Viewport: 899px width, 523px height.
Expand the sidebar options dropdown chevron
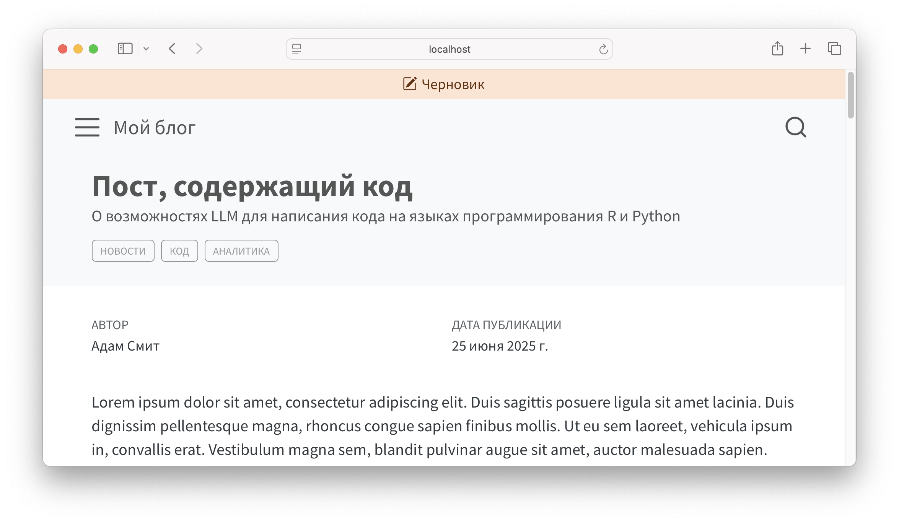tap(146, 49)
